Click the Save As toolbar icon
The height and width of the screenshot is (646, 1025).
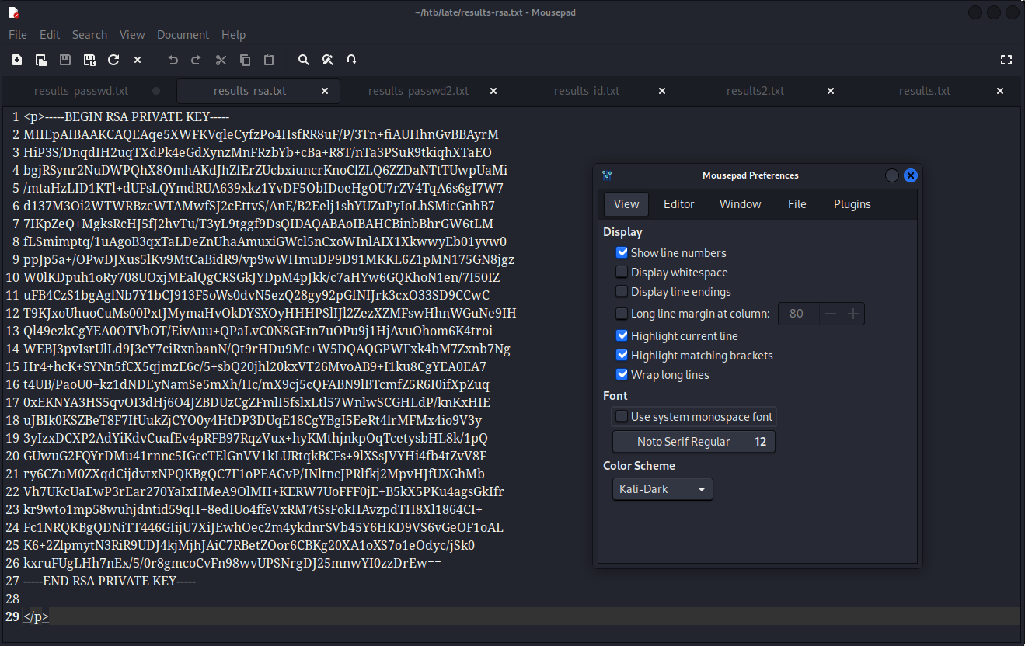click(89, 60)
